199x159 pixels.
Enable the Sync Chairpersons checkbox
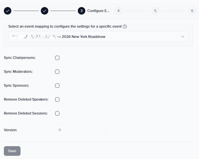(x=57, y=58)
